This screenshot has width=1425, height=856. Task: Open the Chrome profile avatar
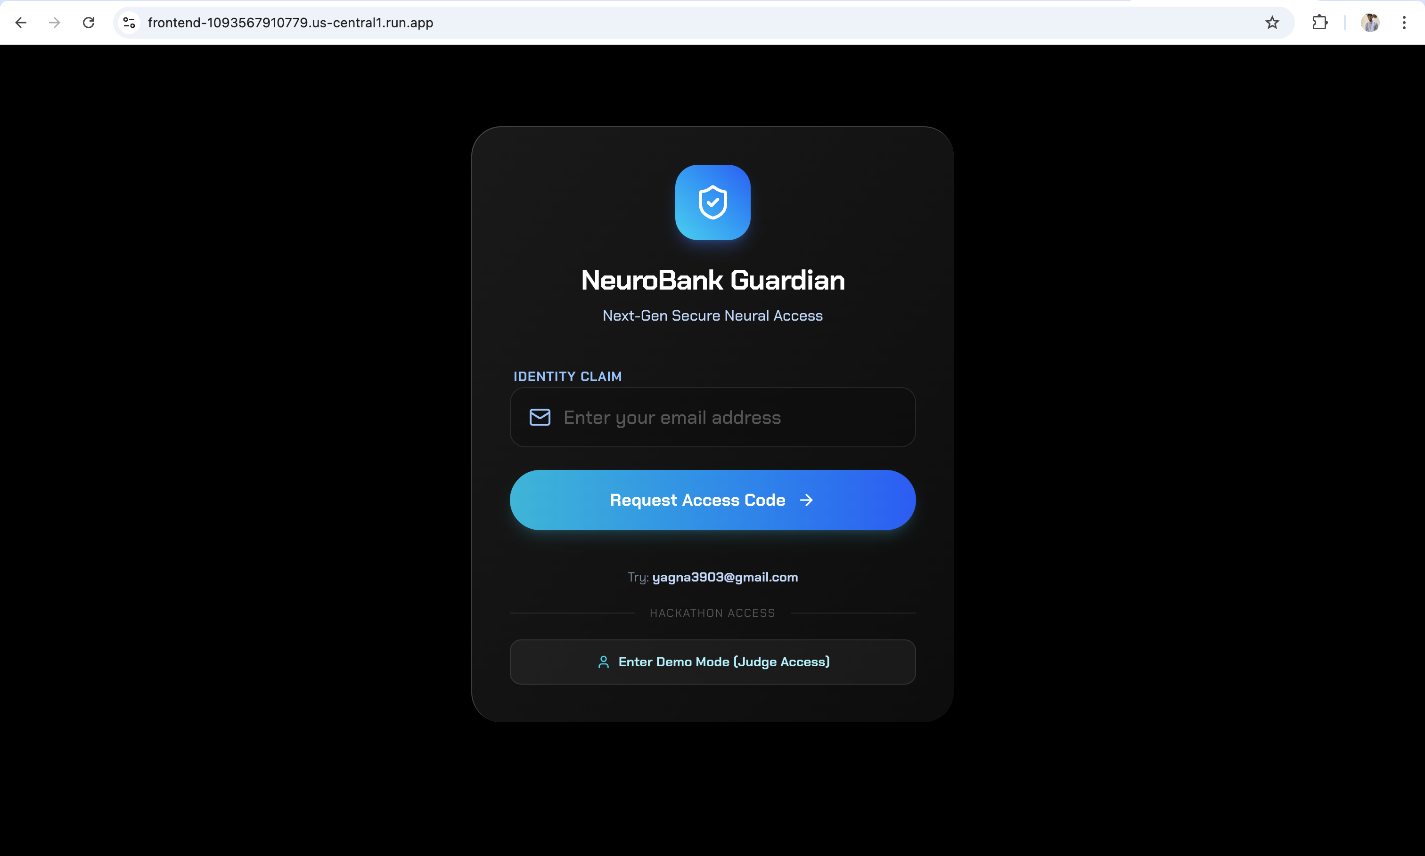[x=1370, y=23]
